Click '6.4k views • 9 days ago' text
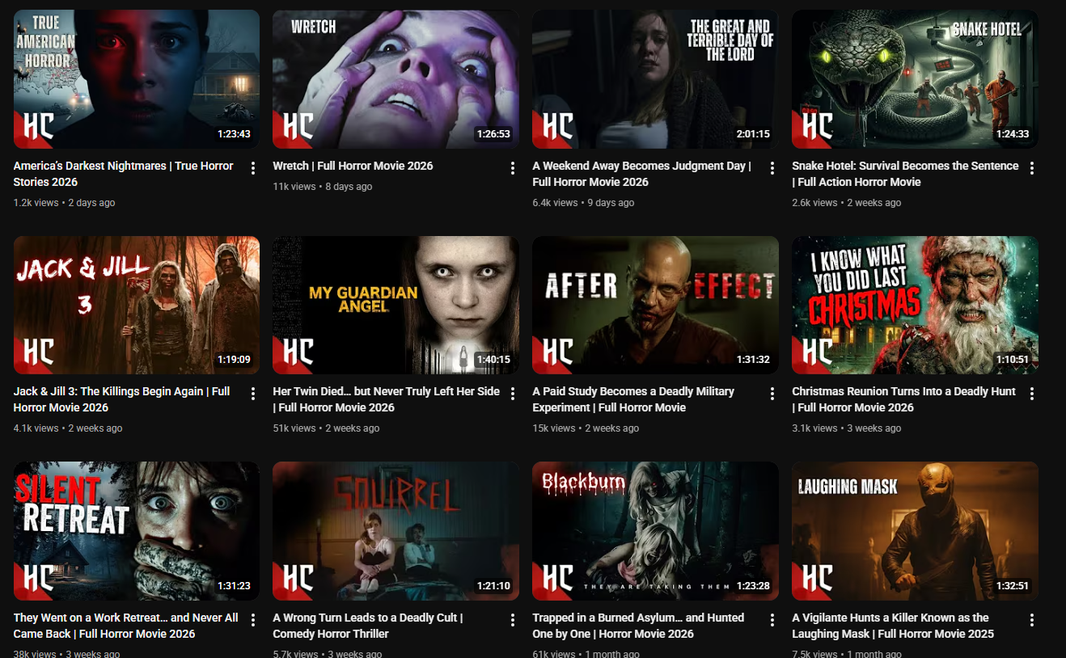Screen dimensions: 1066x658 (583, 203)
